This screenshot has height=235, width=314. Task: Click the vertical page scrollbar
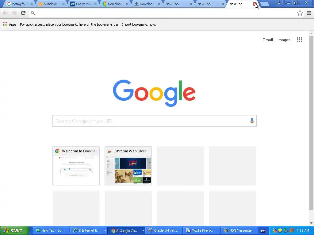(311, 123)
